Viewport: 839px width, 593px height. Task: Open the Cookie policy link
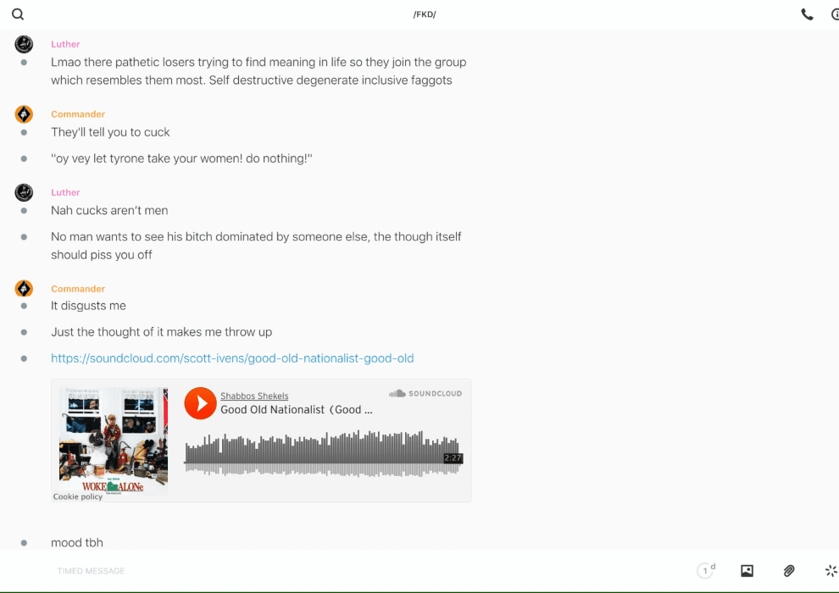(78, 496)
